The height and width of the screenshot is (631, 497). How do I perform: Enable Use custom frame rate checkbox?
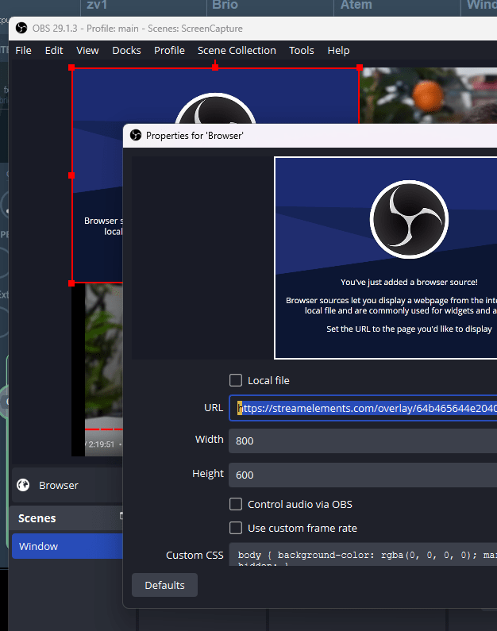236,528
